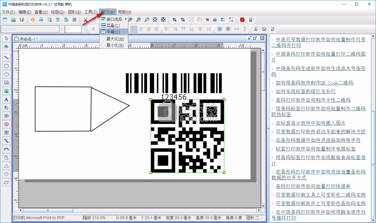
Task: Select the arrow pointer tool
Action: (6, 38)
